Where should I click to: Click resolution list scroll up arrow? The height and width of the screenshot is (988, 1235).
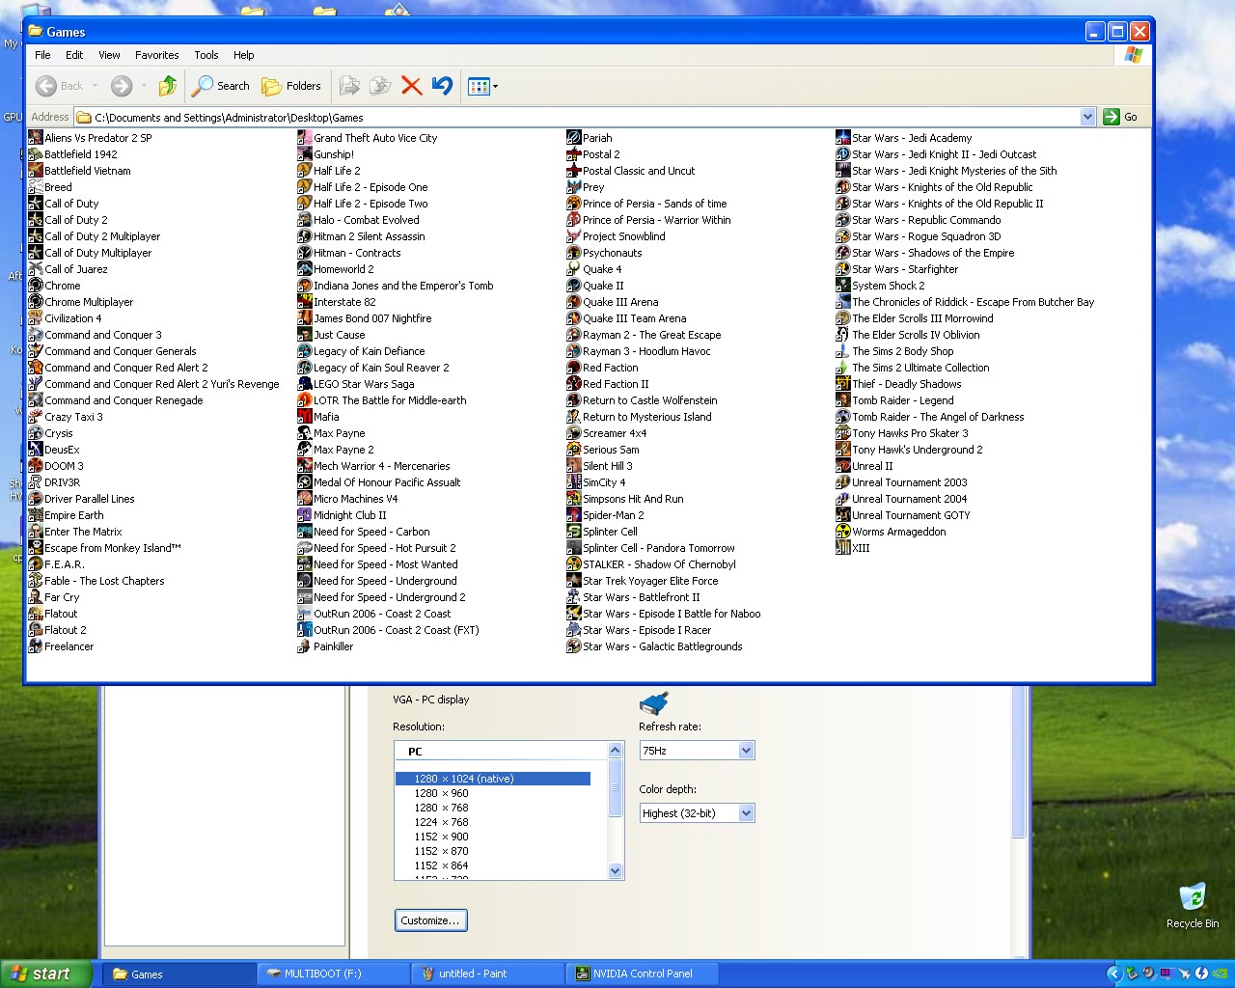pos(616,750)
